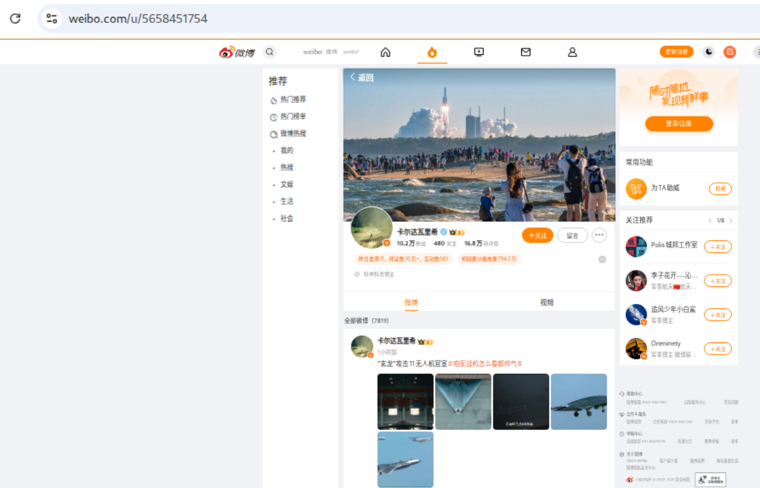Follow Polis城邦工作室 in recommendations
This screenshot has height=488, width=760.
[718, 247]
